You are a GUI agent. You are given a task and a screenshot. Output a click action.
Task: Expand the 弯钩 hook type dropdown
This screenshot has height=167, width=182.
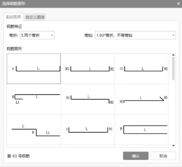pos(135,35)
